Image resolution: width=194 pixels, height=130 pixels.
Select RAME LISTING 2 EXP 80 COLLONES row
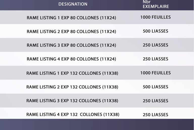coord(71,32)
